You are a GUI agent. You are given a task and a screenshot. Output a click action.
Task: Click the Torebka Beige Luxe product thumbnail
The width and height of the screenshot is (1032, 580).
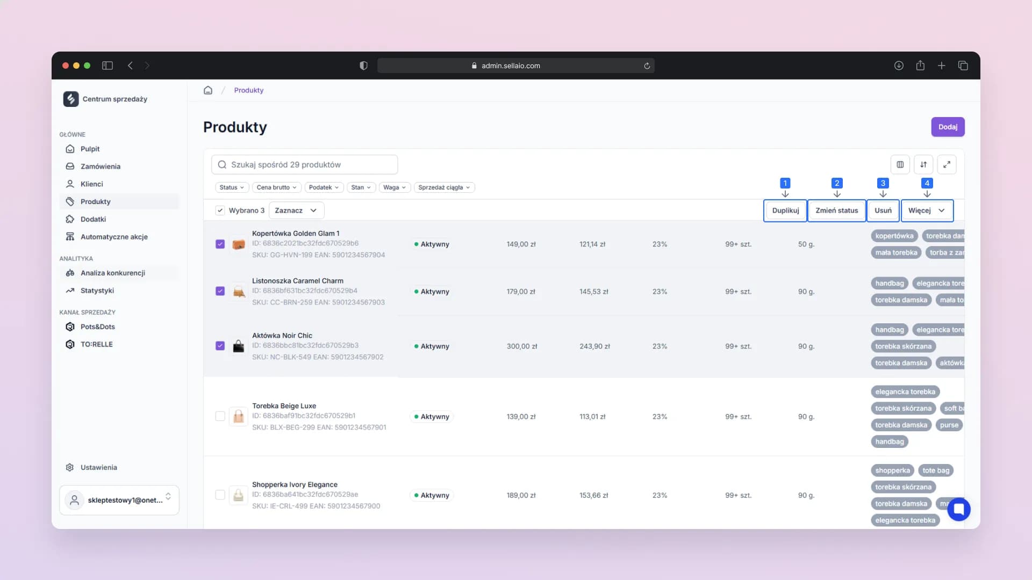coord(239,416)
